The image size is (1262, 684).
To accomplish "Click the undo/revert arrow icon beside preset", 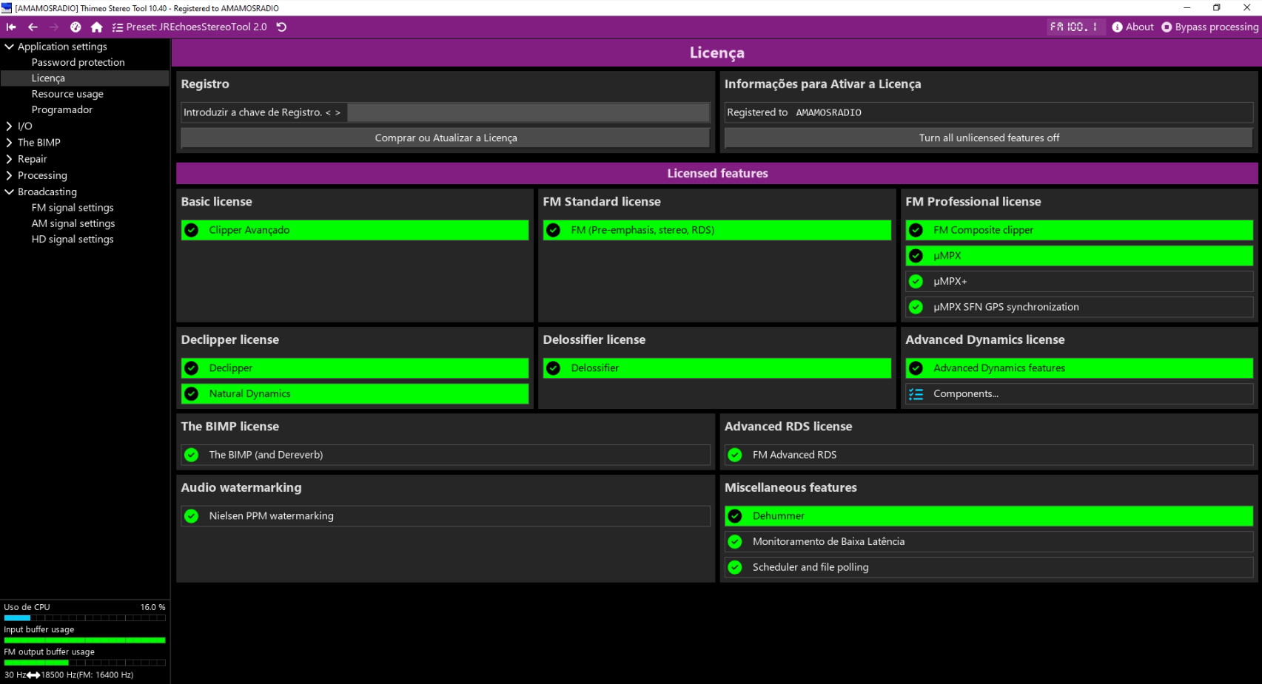I will (x=282, y=27).
